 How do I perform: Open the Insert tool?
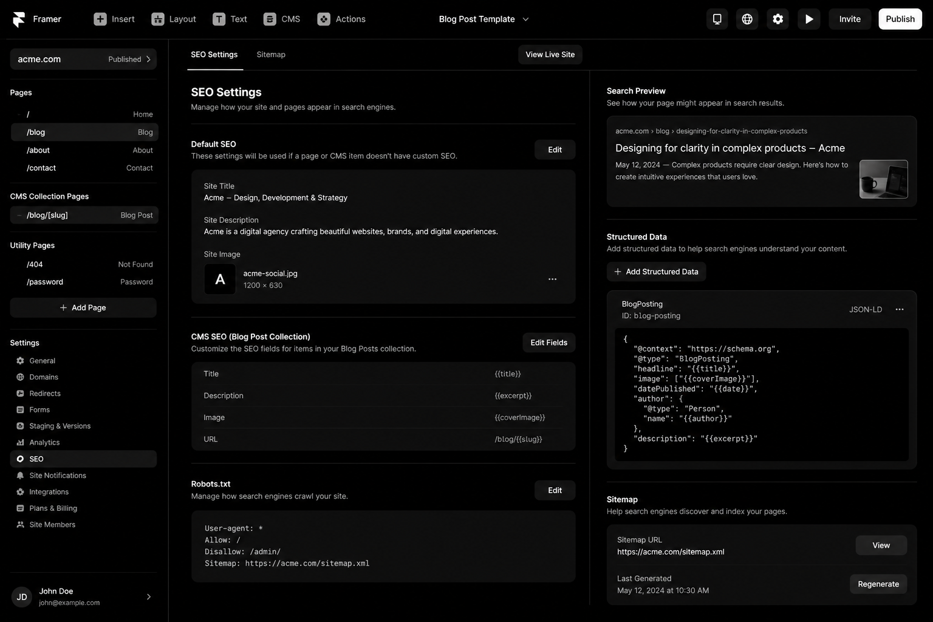coord(114,19)
